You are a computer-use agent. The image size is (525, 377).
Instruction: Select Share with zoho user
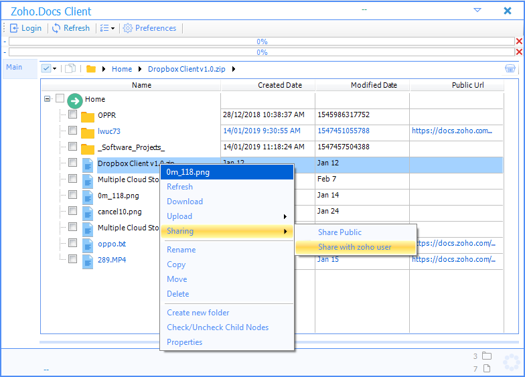pyautogui.click(x=356, y=247)
